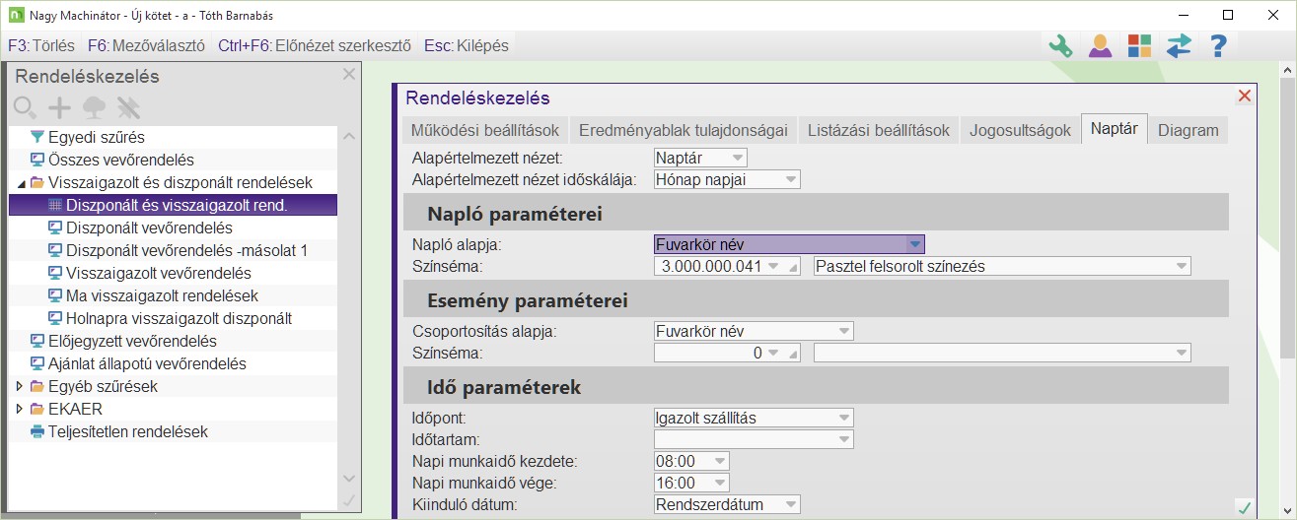
Task: Click F6: Mezőválasztó shortcut
Action: point(145,46)
